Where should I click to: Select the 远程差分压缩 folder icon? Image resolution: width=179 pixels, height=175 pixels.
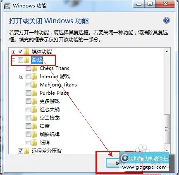(x=26, y=151)
